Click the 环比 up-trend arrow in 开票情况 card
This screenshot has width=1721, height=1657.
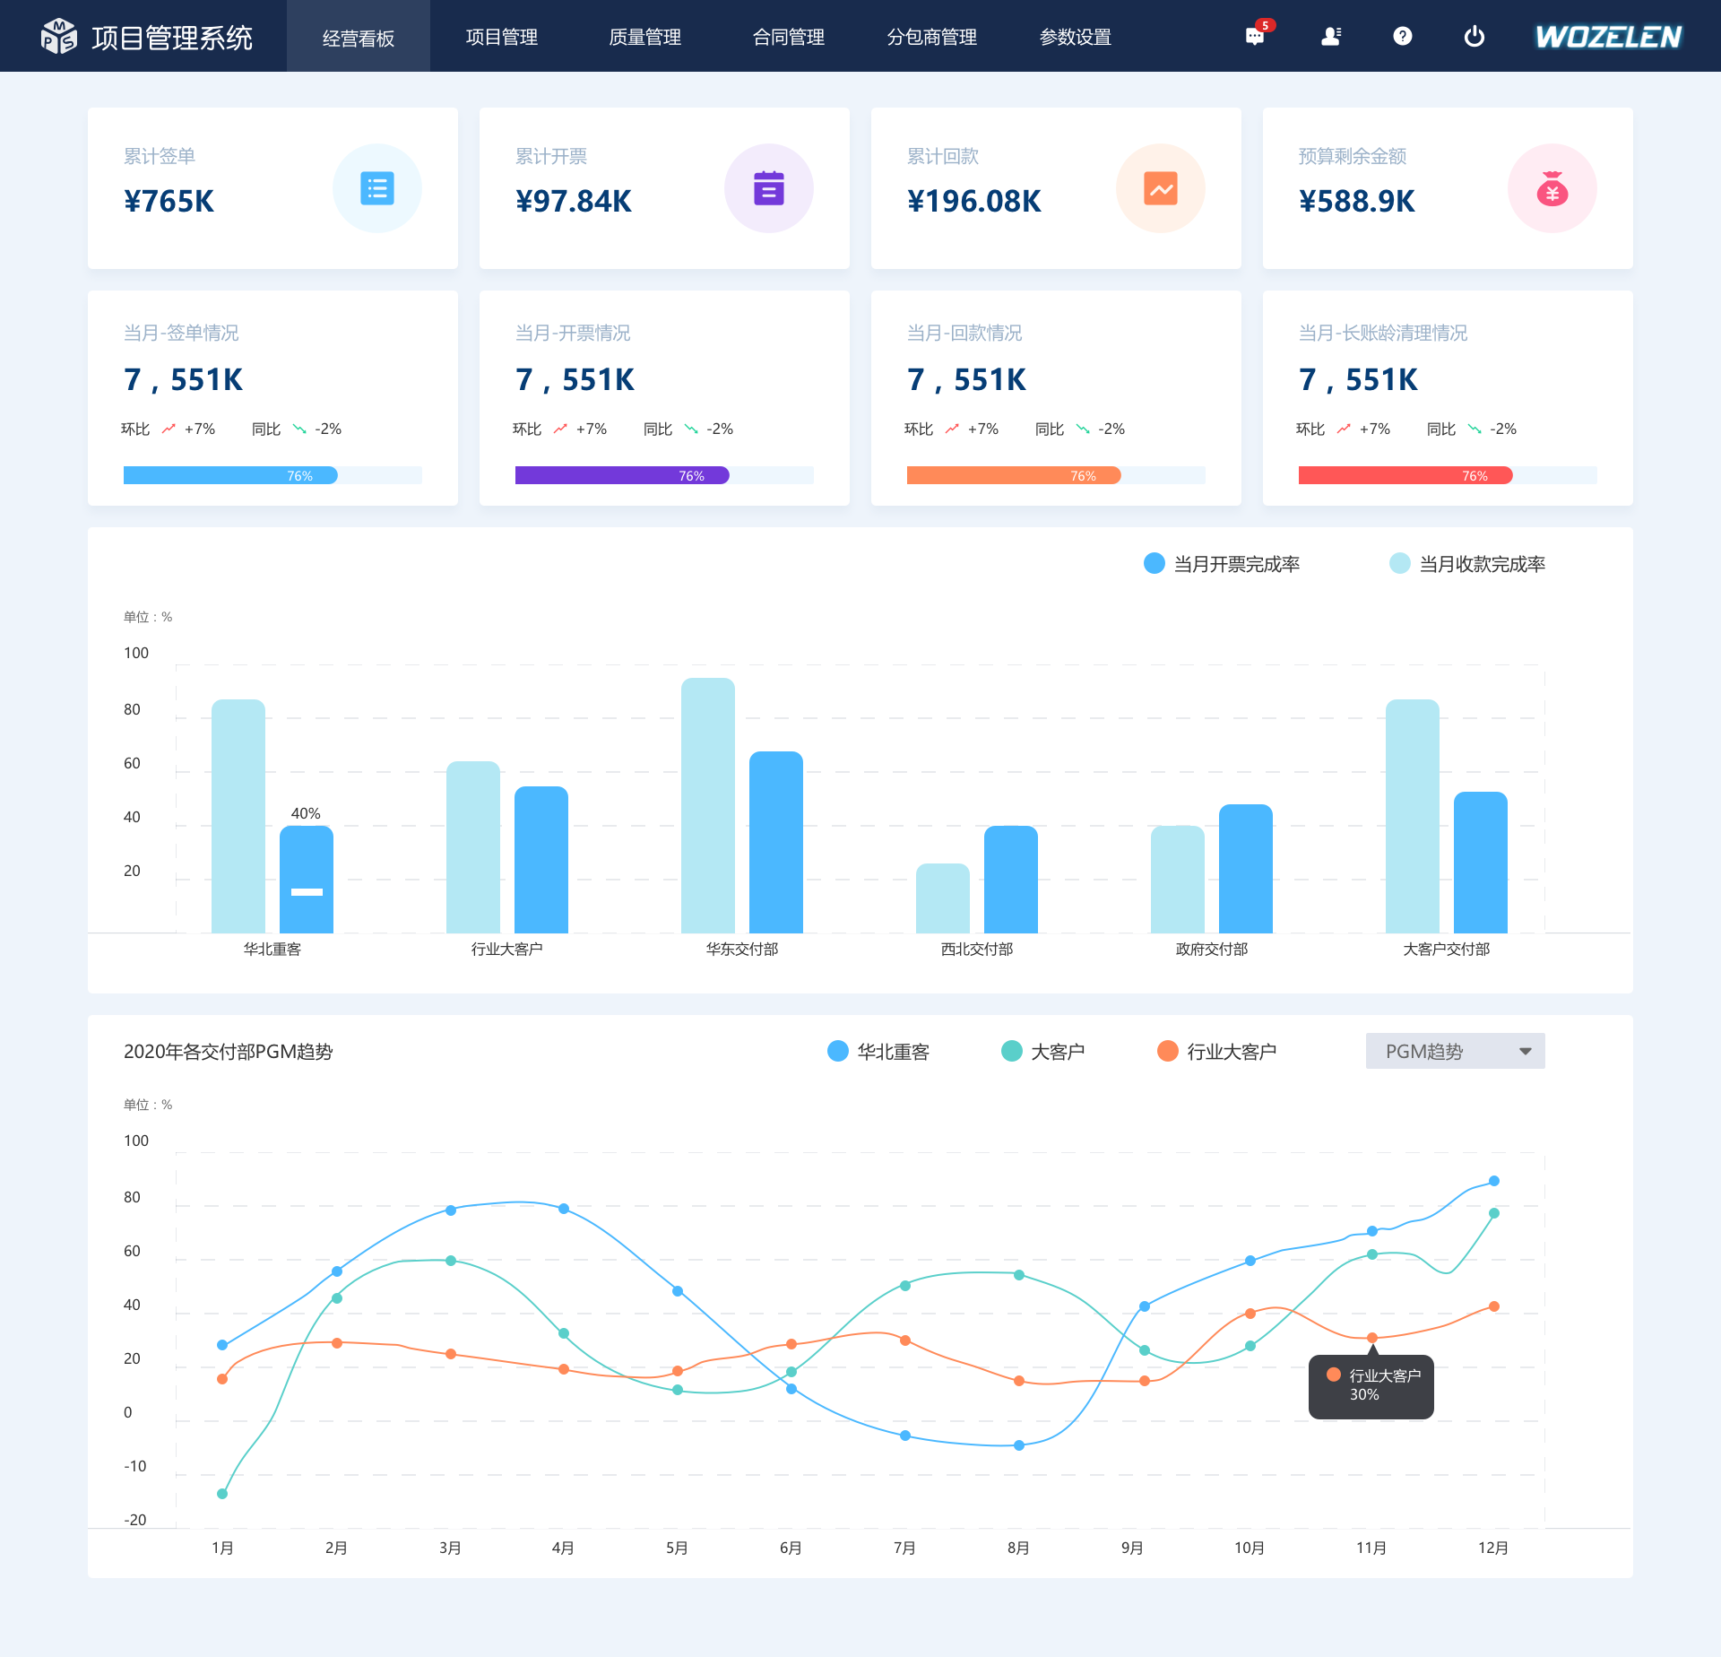click(x=560, y=429)
